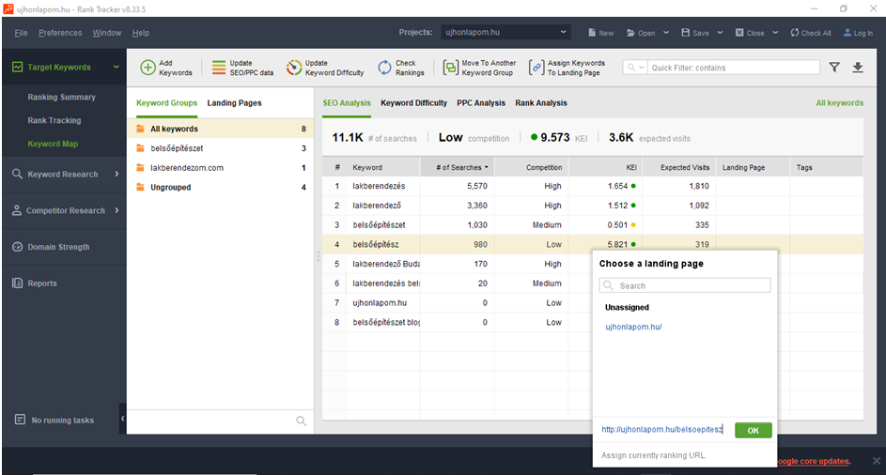
Task: Open the Reports sidebar section
Action: point(65,283)
